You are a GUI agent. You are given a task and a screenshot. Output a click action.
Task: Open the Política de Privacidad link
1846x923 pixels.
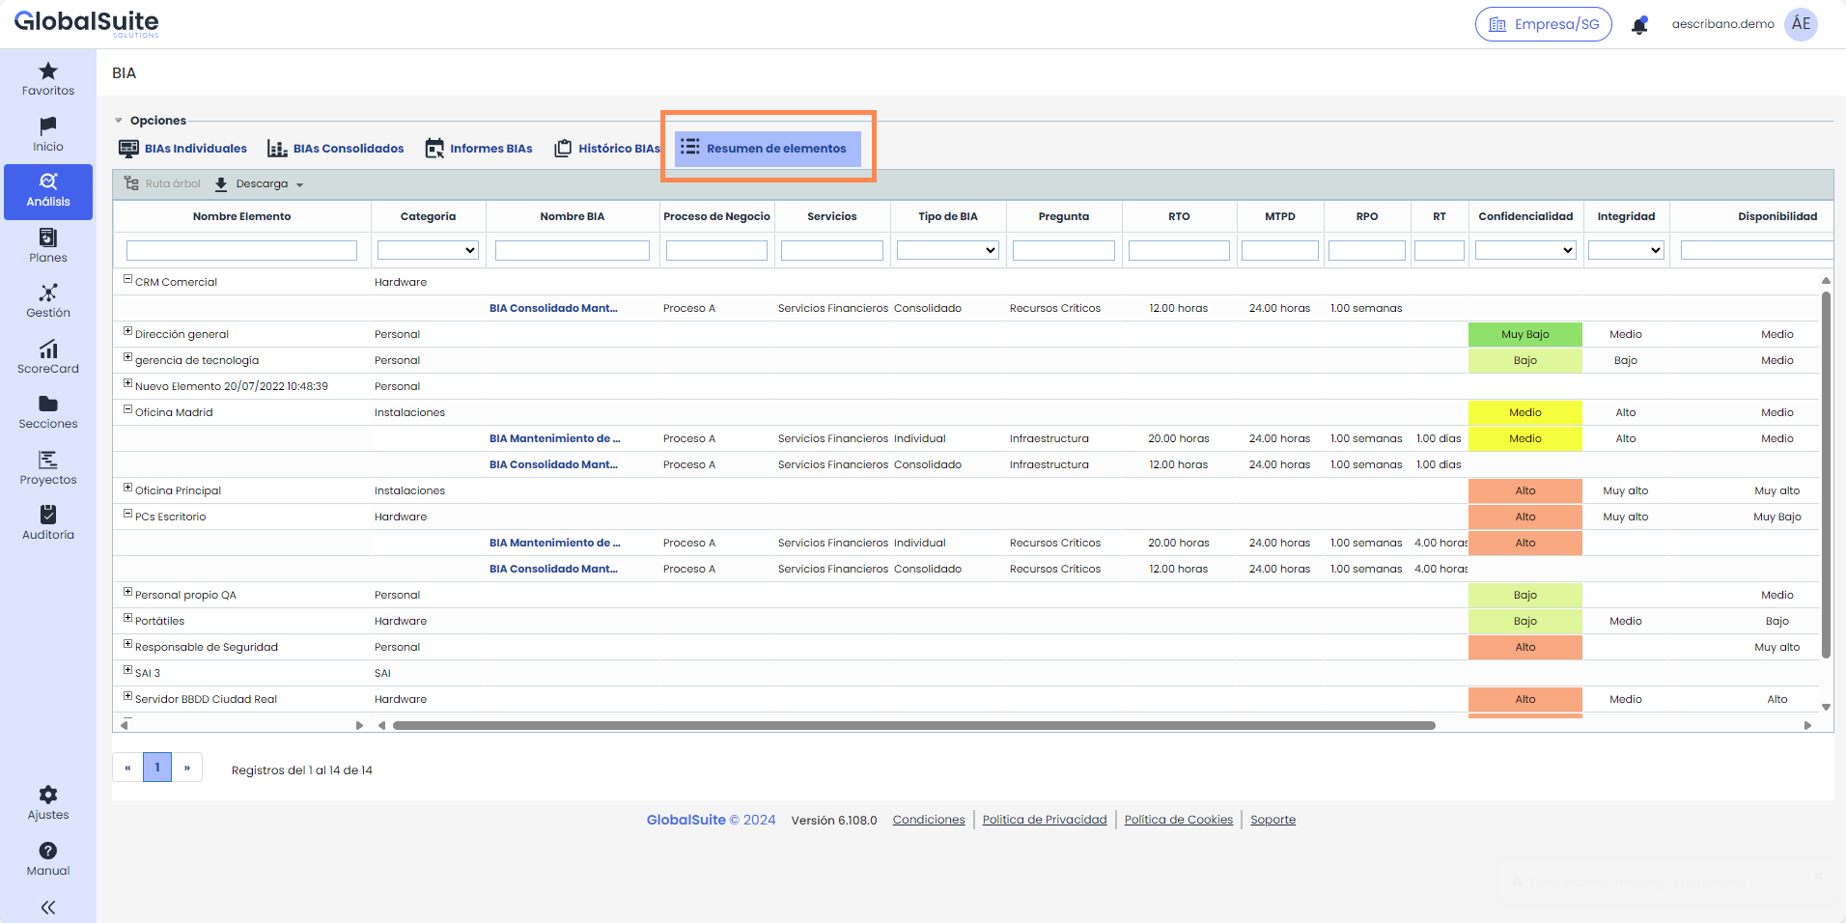click(1044, 820)
